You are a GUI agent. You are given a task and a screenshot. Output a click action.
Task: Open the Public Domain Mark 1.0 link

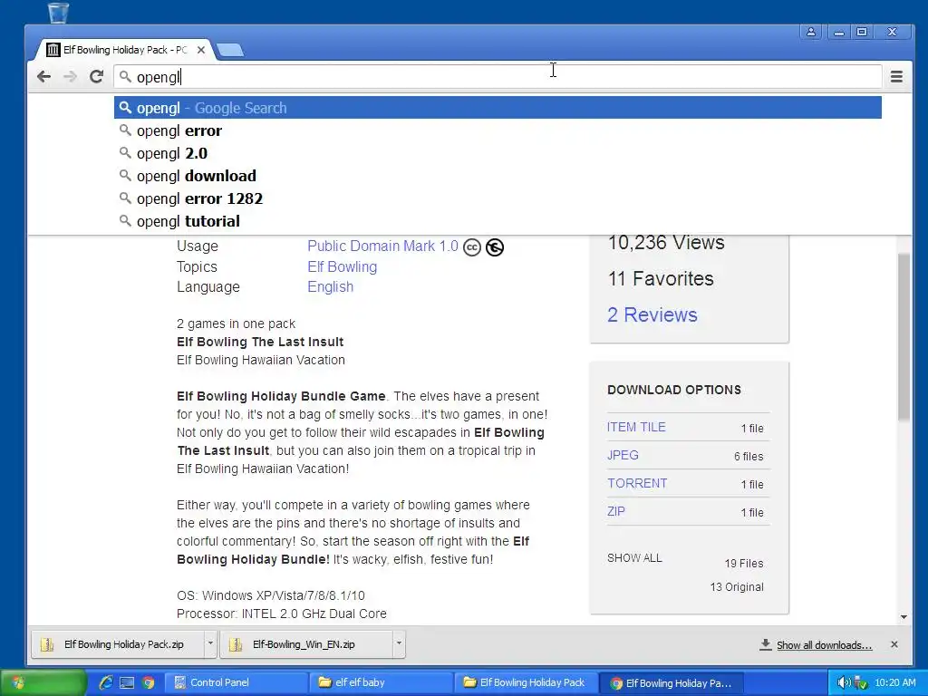point(382,246)
